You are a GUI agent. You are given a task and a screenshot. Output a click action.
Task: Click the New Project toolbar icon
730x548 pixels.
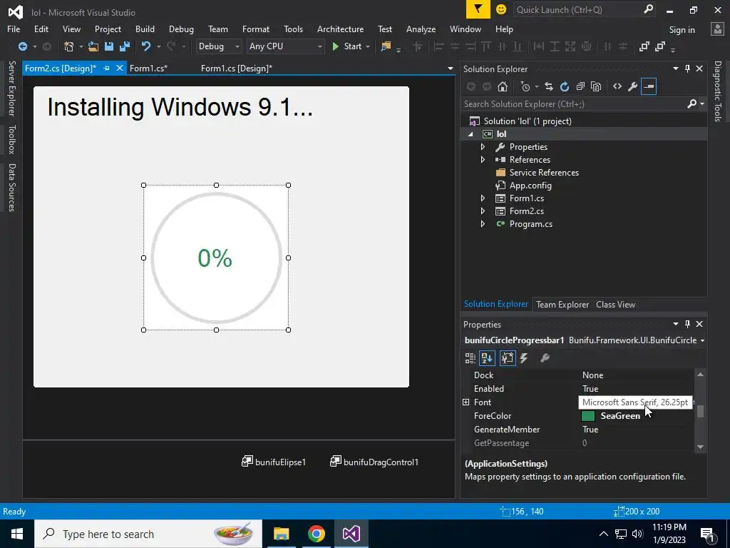(68, 46)
